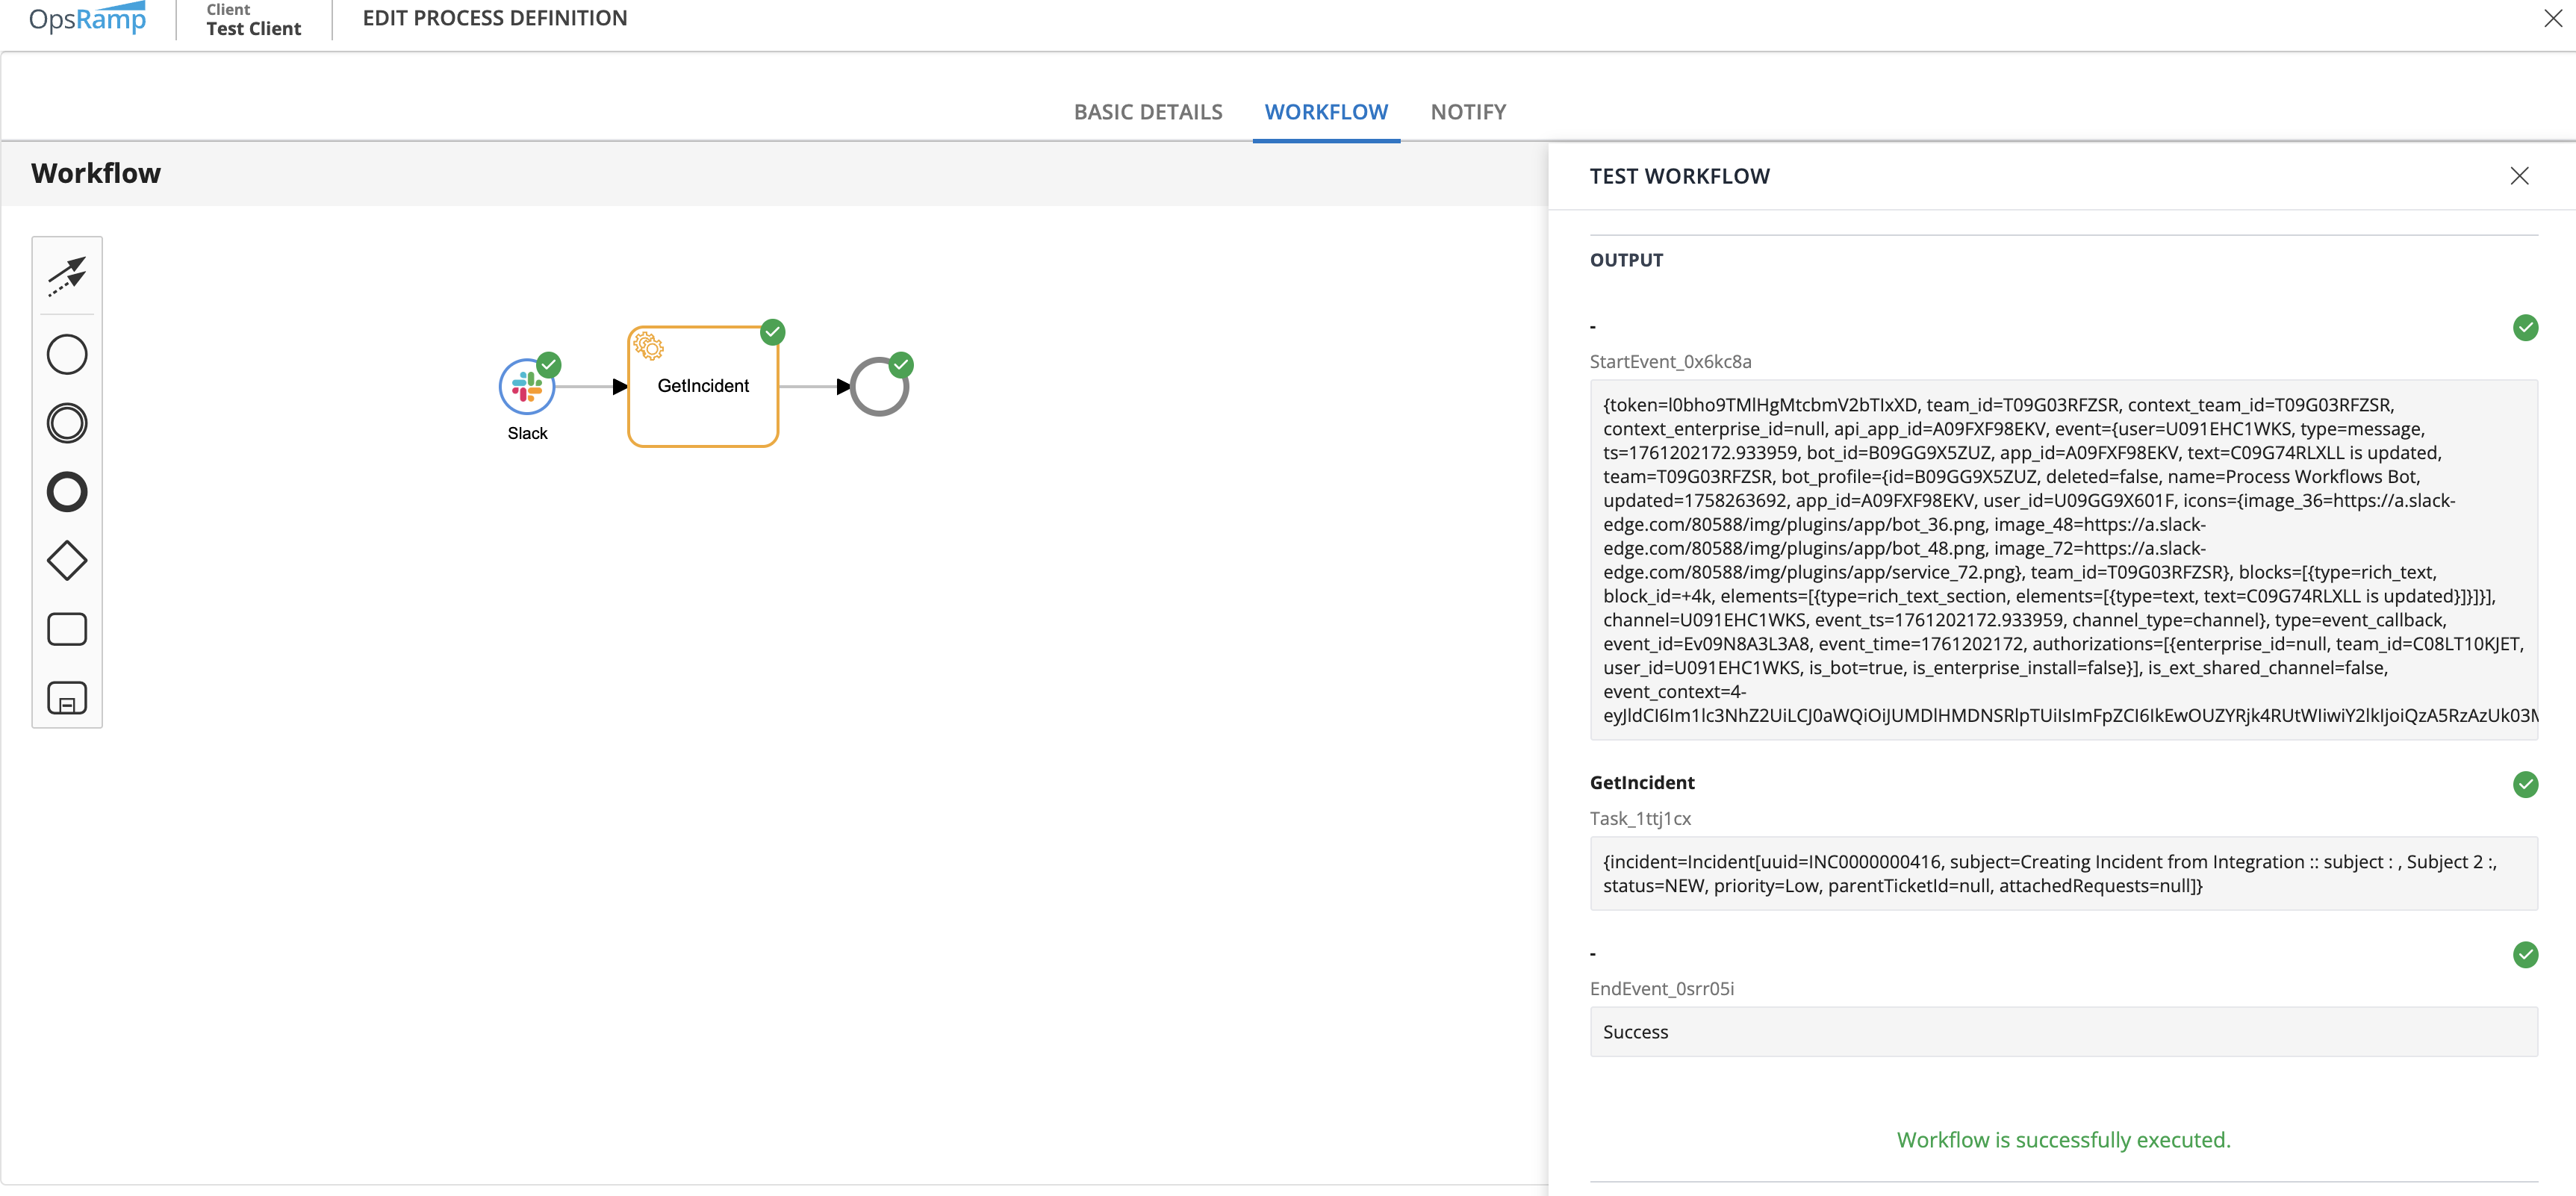This screenshot has height=1196, width=2576.
Task: Click the GetIncident task output box
Action: 2062,873
